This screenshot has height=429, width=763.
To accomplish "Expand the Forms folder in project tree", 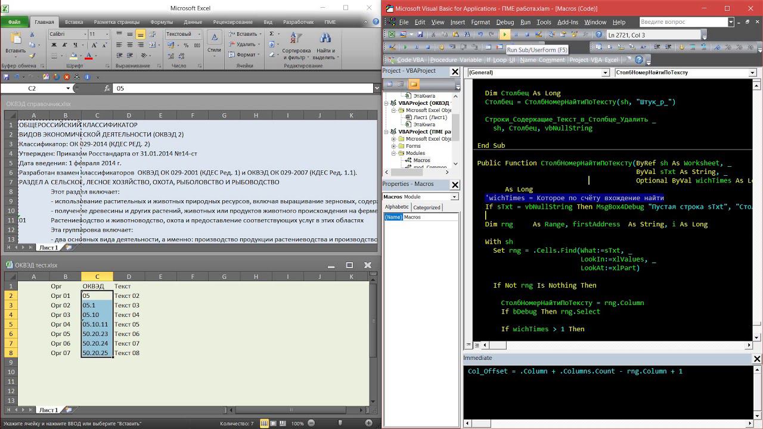I will click(394, 146).
